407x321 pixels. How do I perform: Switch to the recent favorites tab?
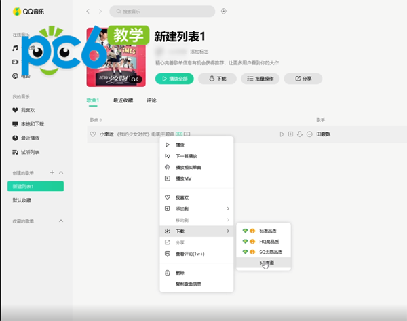pos(123,100)
